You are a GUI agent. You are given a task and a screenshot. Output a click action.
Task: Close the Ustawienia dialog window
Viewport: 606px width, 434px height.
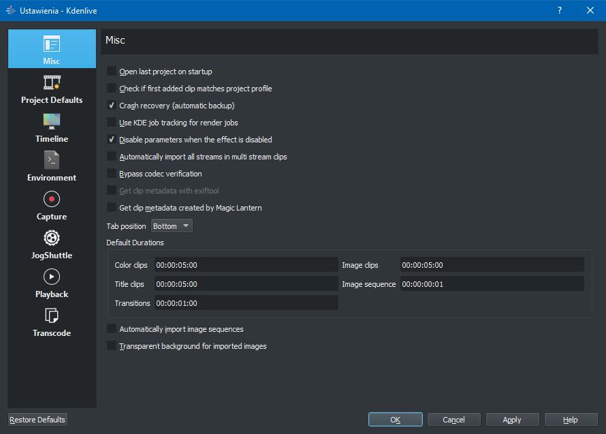click(x=590, y=10)
